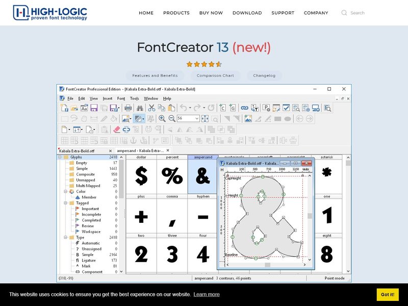Screen dimensions: 408x306
Task: Switch to the Kabala Extra-Bold.otf tab
Action: tap(85, 150)
